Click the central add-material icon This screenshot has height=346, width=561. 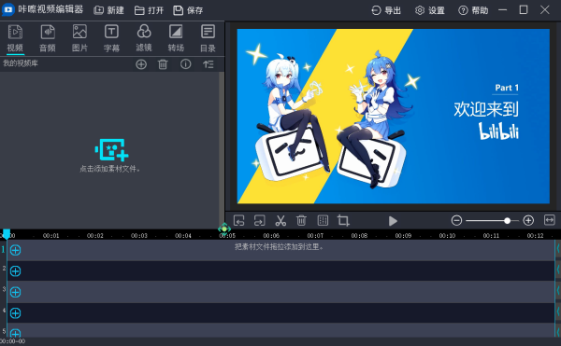click(x=111, y=150)
